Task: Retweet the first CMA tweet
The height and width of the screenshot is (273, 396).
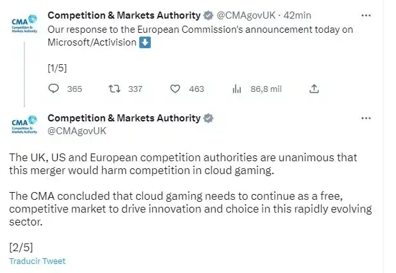Action: pos(114,89)
